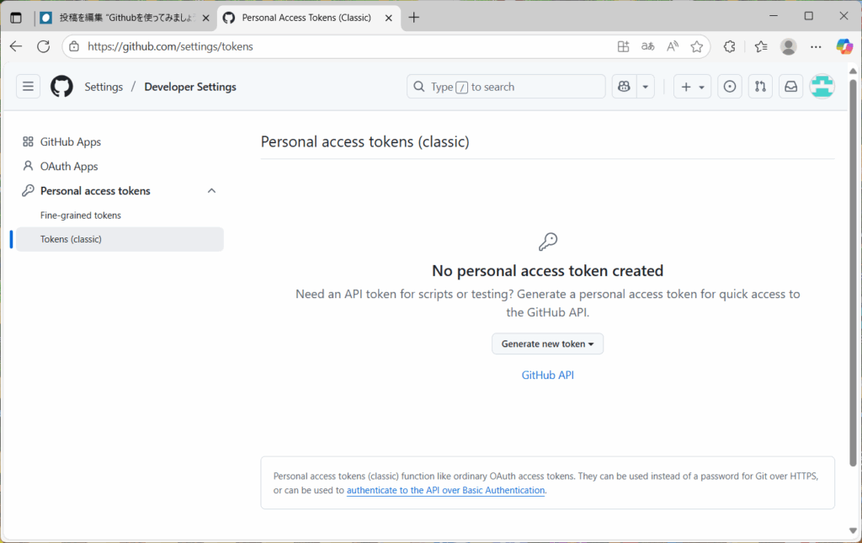This screenshot has width=862, height=543.
Task: Collapse the Personal access tokens section
Action: (211, 191)
